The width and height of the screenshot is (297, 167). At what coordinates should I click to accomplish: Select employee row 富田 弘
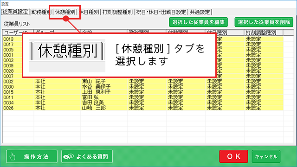pyautogui.click(x=143, y=97)
